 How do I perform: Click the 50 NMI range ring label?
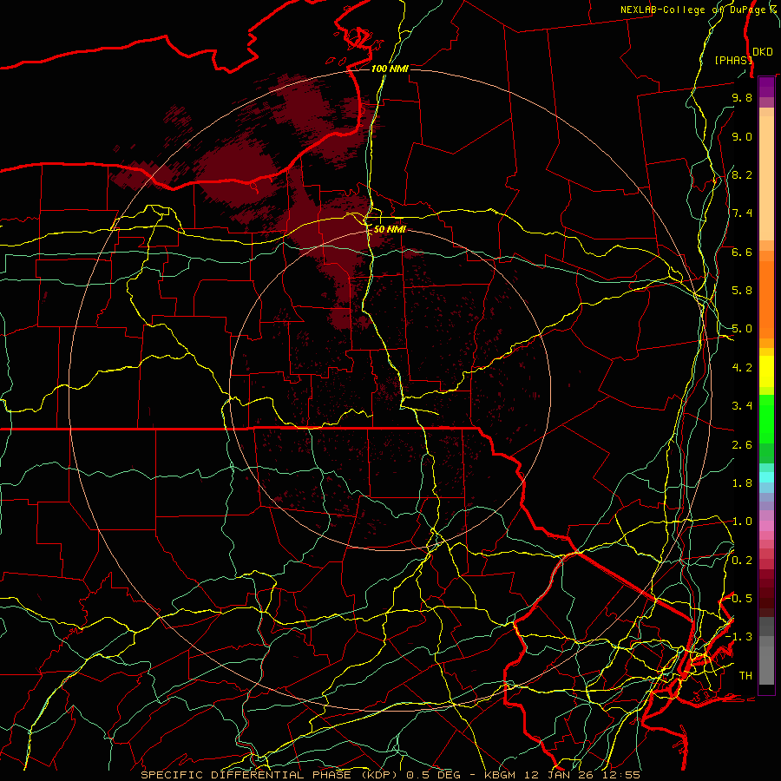pos(390,229)
